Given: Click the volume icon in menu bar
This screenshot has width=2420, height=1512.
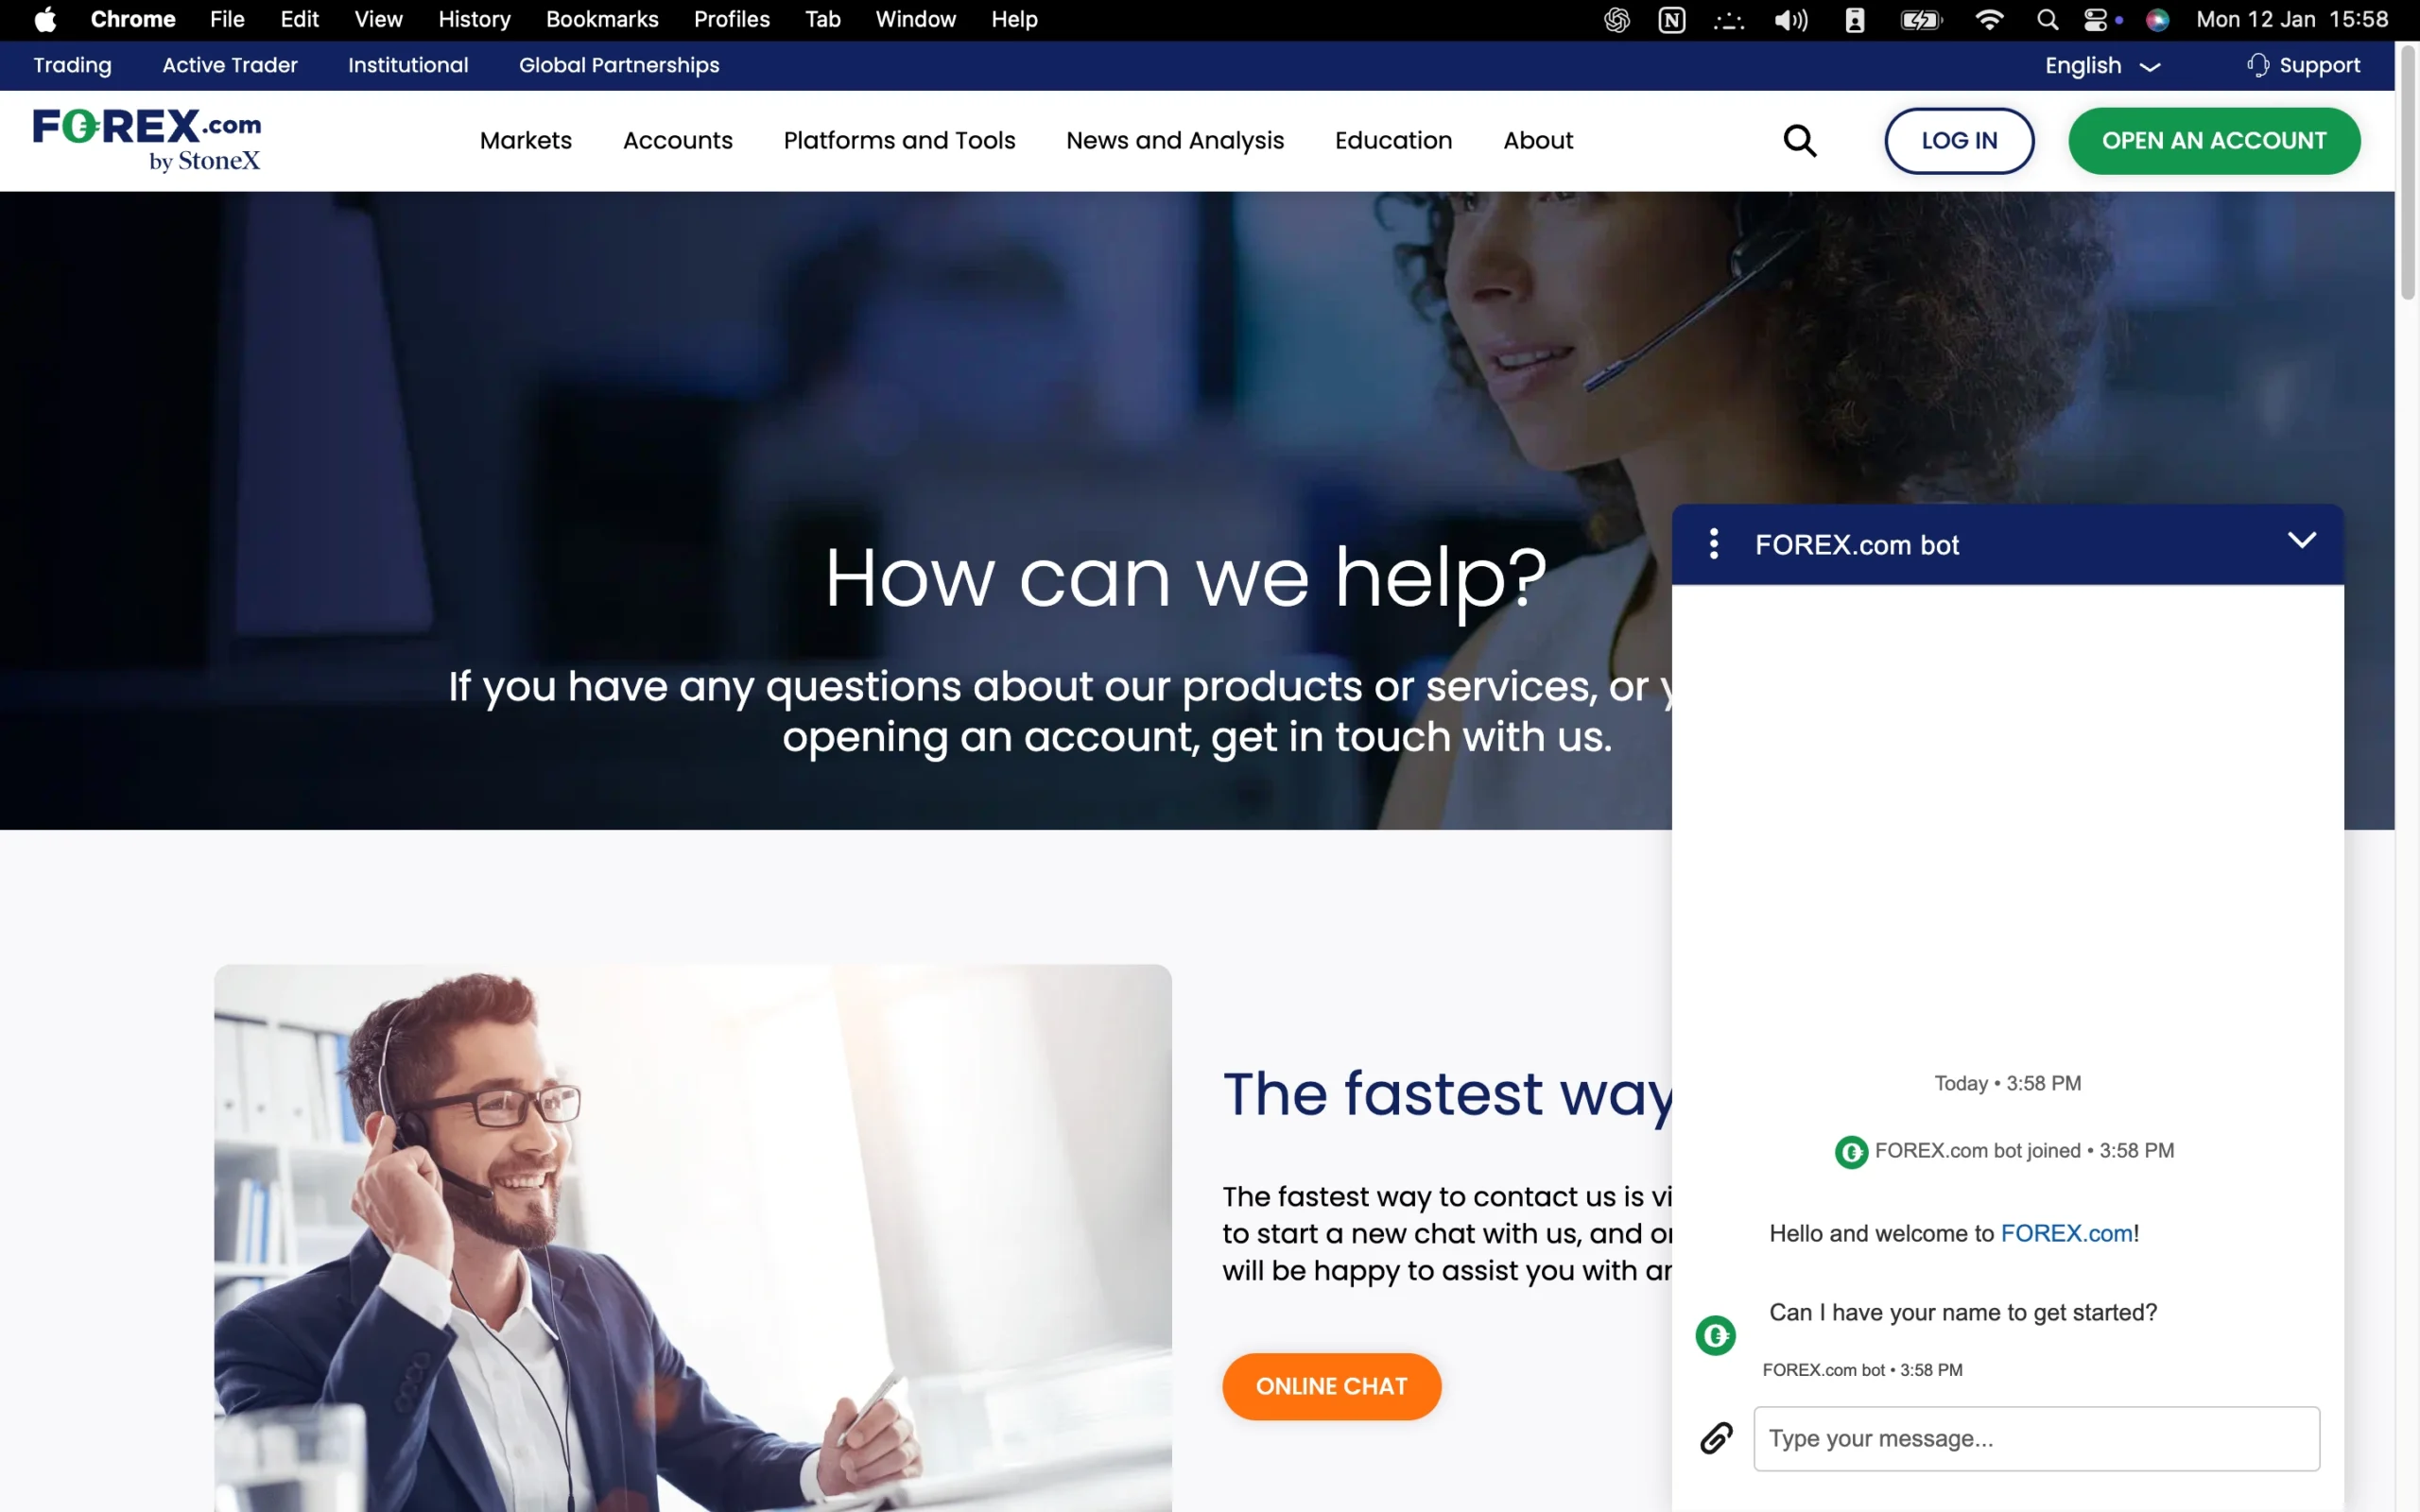Looking at the screenshot, I should (1791, 20).
